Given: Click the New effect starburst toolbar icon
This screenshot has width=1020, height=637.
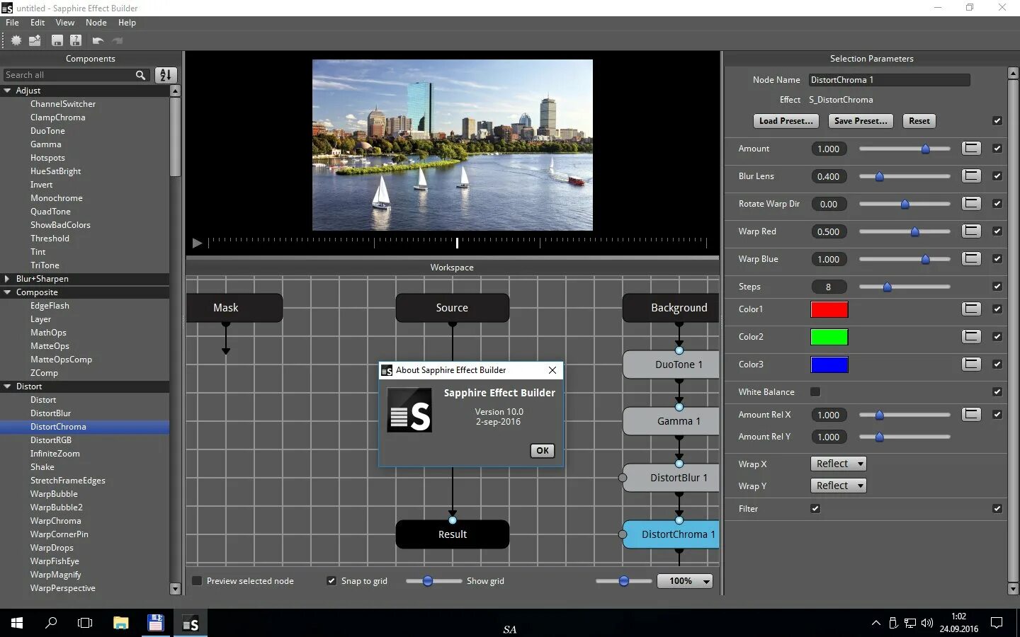Looking at the screenshot, I should point(16,41).
